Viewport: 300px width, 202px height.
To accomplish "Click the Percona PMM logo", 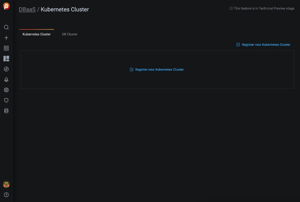I will point(6,6).
